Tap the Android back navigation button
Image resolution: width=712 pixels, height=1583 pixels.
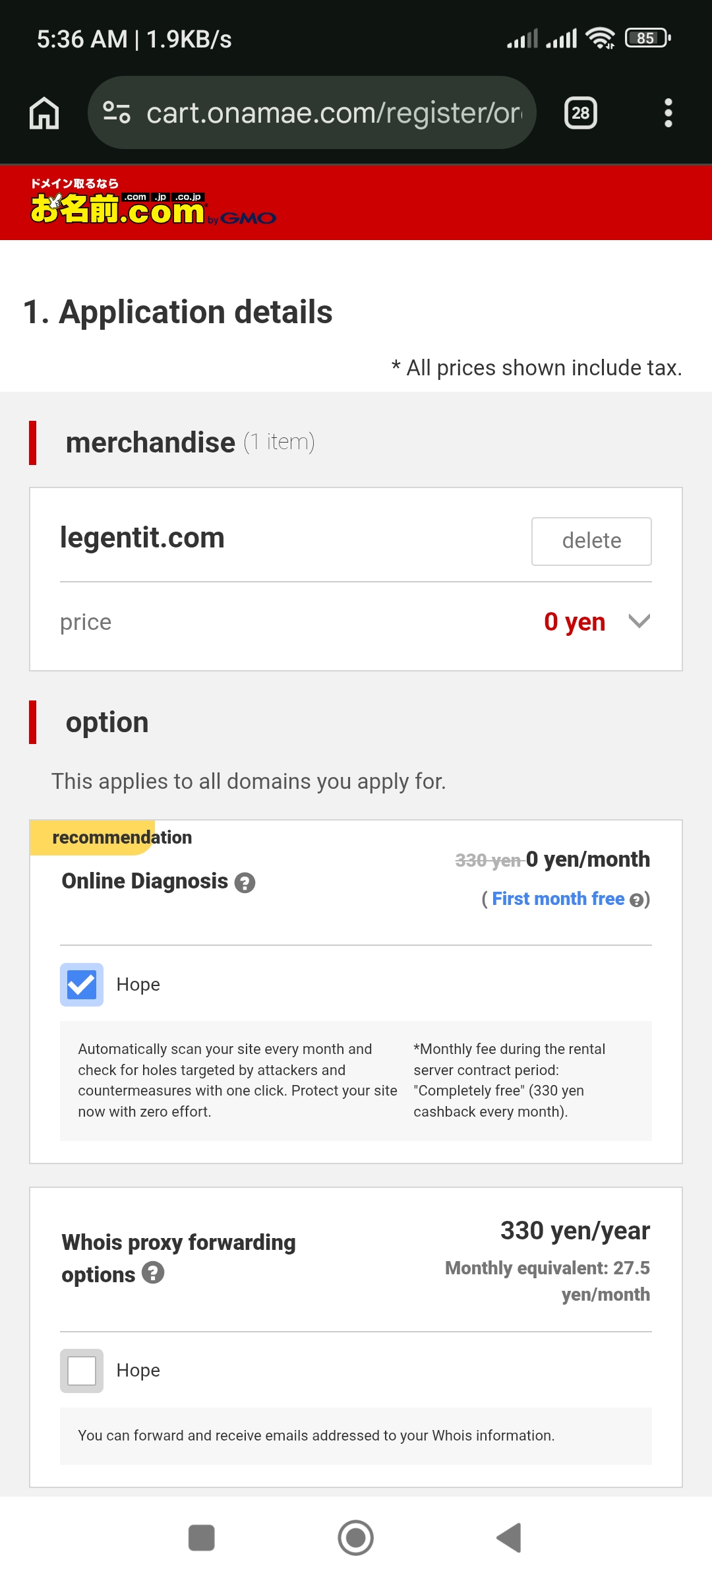click(x=510, y=1538)
